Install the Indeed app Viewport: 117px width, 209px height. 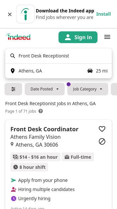[103, 14]
